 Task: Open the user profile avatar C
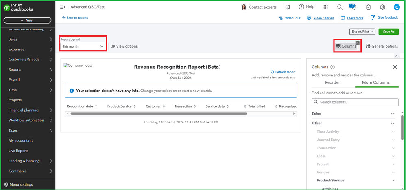coord(397,7)
